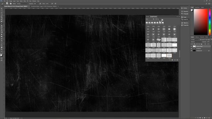Image resolution: width=212 pixels, height=119 pixels.
Task: Switch to the Swatches tab
Action: point(197,7)
